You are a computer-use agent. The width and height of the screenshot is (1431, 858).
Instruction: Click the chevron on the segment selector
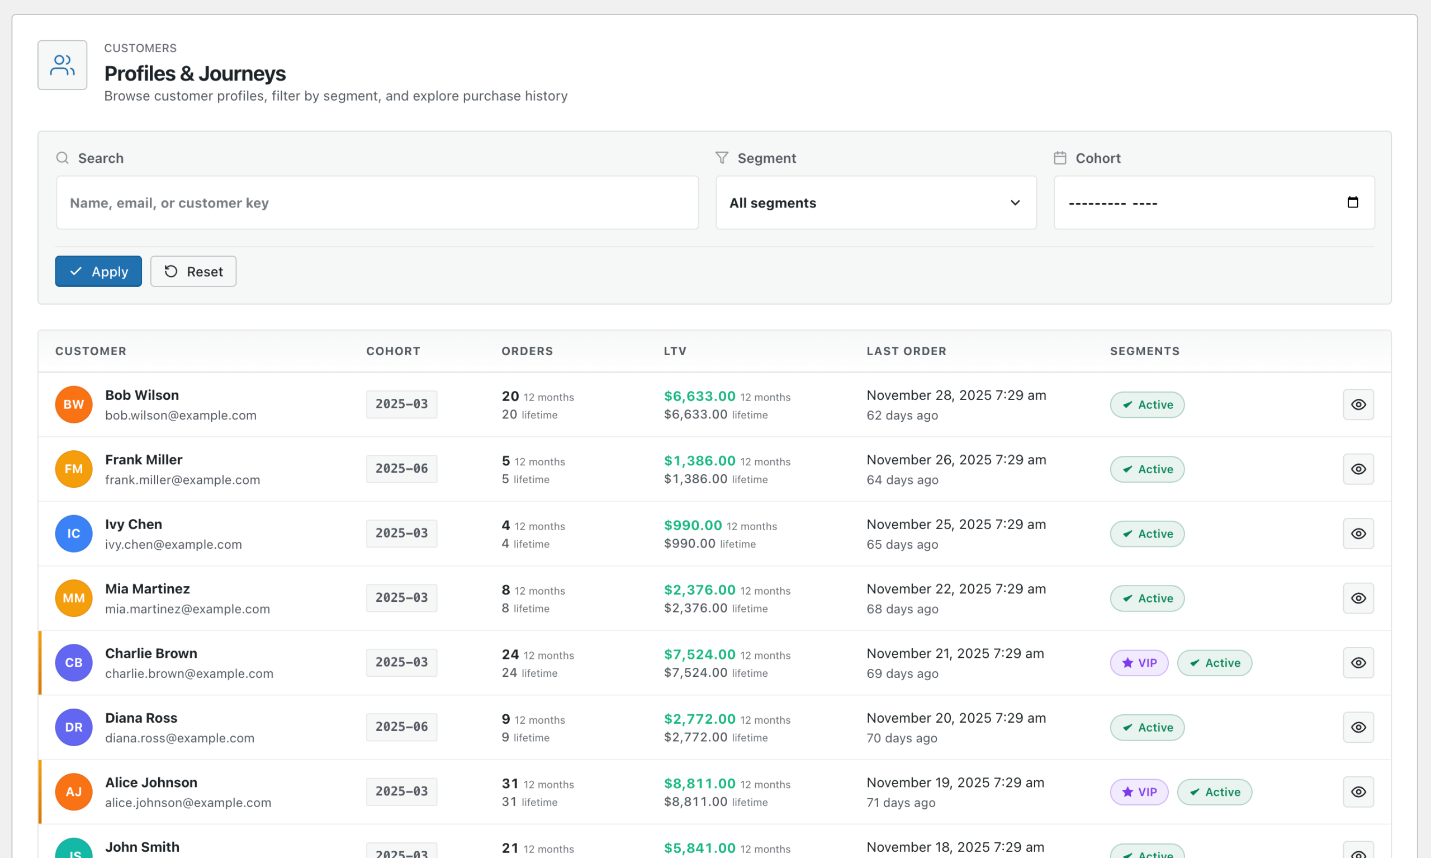(x=1015, y=203)
